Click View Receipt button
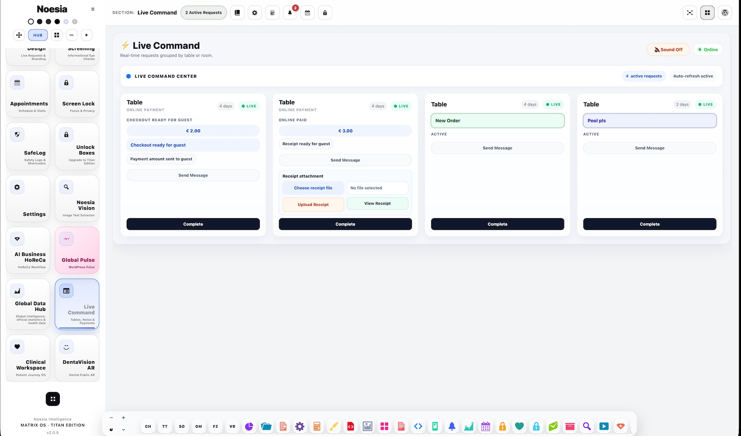The width and height of the screenshot is (741, 436). point(377,204)
